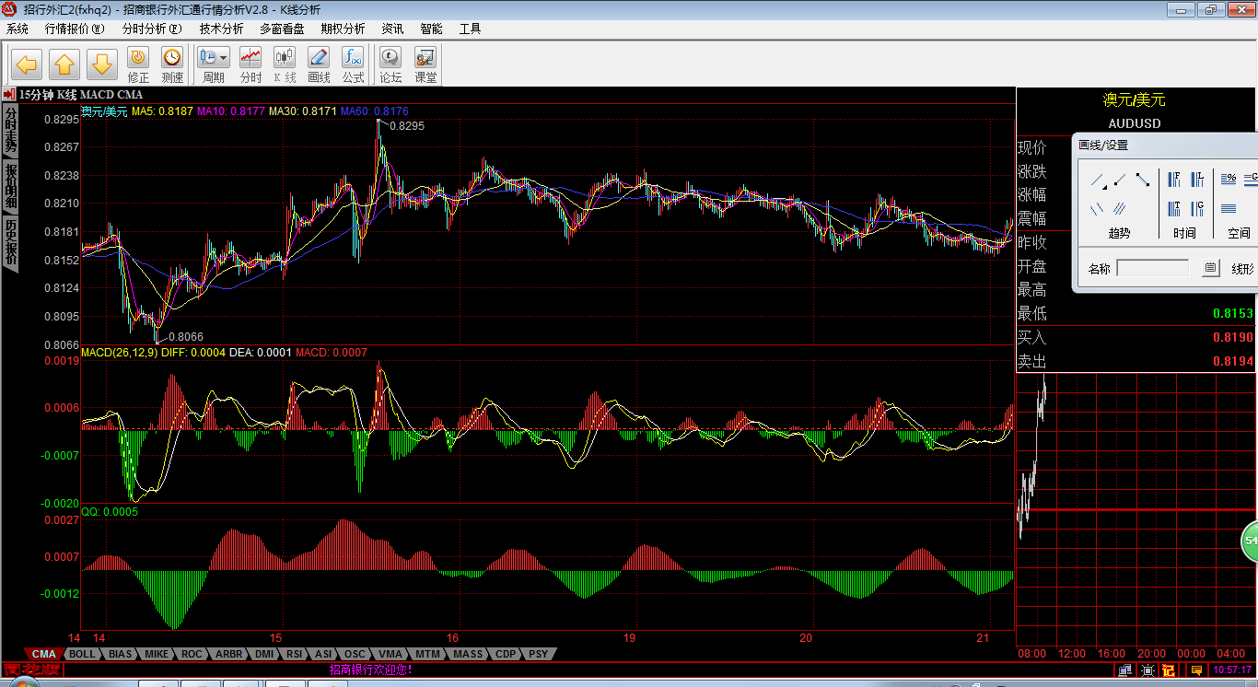Viewport: 1258px width, 687px height.
Task: Select the line segment tool with endpoints
Action: click(x=1142, y=180)
